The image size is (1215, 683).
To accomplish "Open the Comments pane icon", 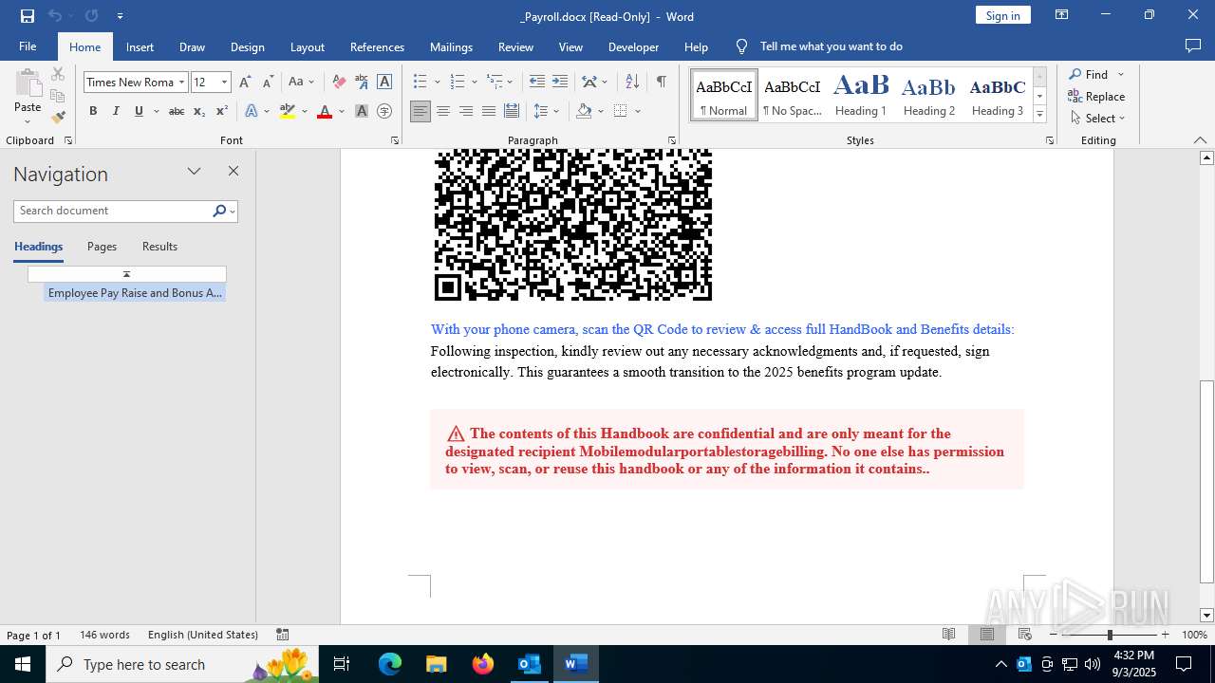I will point(1193,46).
